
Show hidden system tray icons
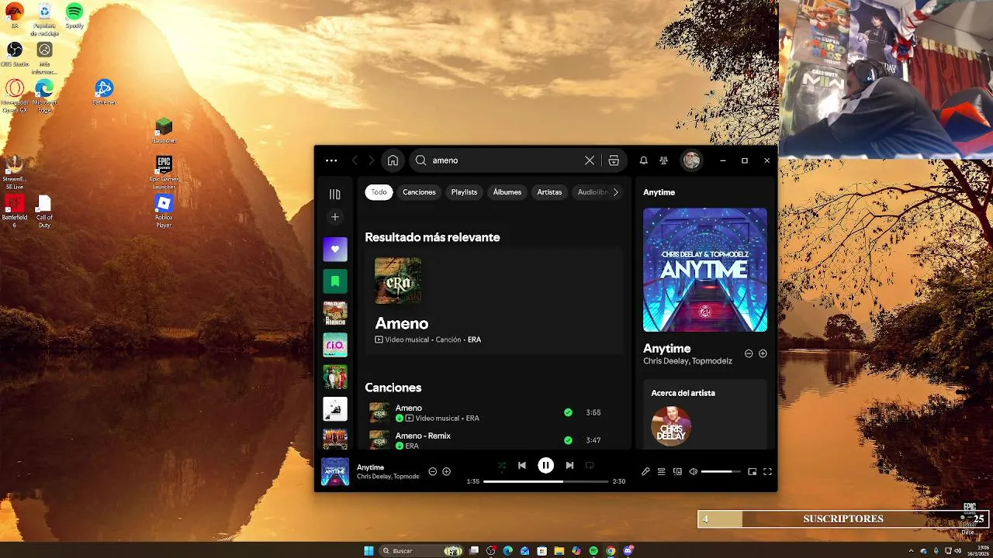point(912,551)
